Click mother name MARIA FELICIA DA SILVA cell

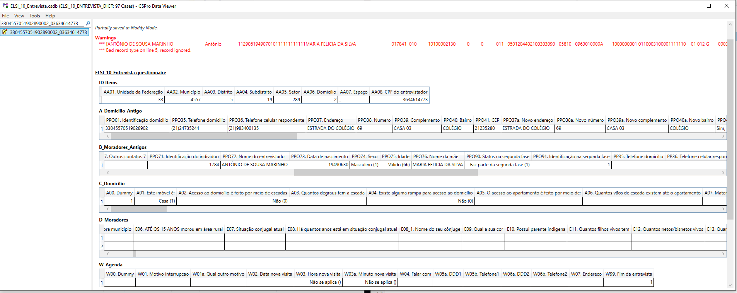(438, 165)
